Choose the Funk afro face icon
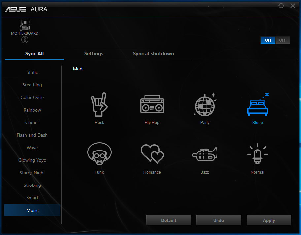301x235 pixels. (99, 154)
